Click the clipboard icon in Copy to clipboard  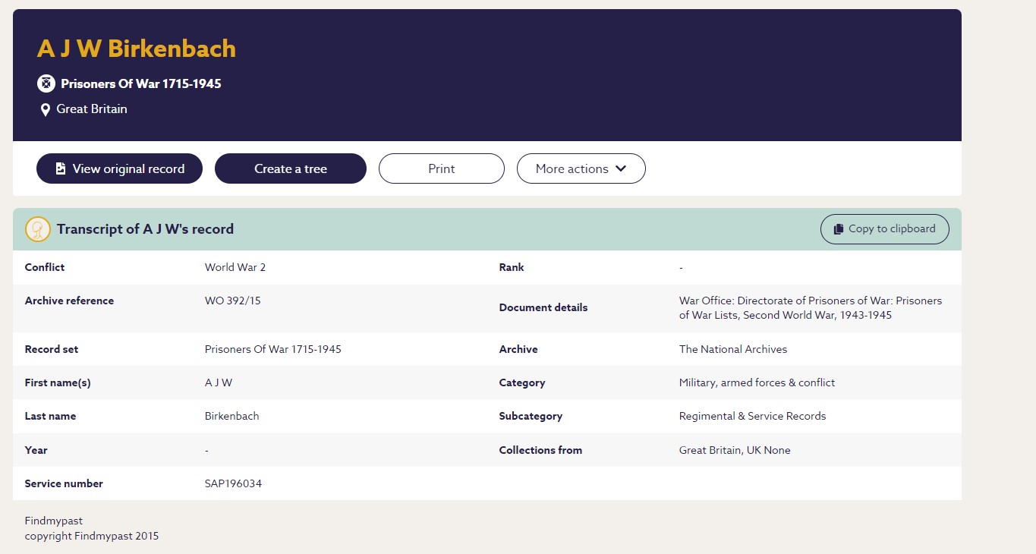839,229
